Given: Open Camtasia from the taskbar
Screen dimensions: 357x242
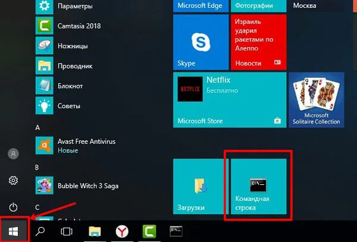Looking at the screenshot, I should (x=149, y=231).
